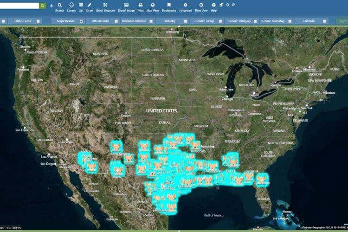
Task: Expand the bottom panel arrow
Action: click(x=179, y=231)
